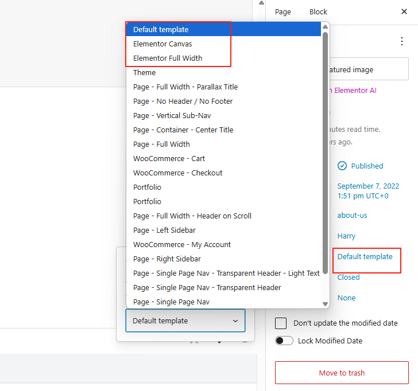Click the Move to trash button
This screenshot has height=391, width=418.
point(342,373)
